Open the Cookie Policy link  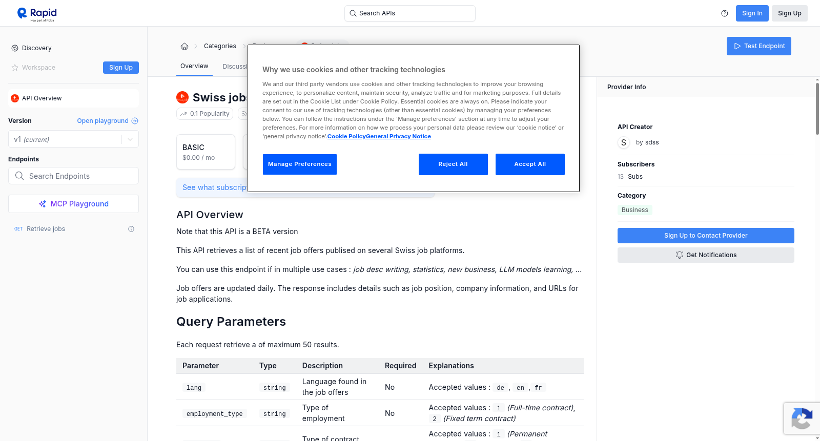coord(346,136)
